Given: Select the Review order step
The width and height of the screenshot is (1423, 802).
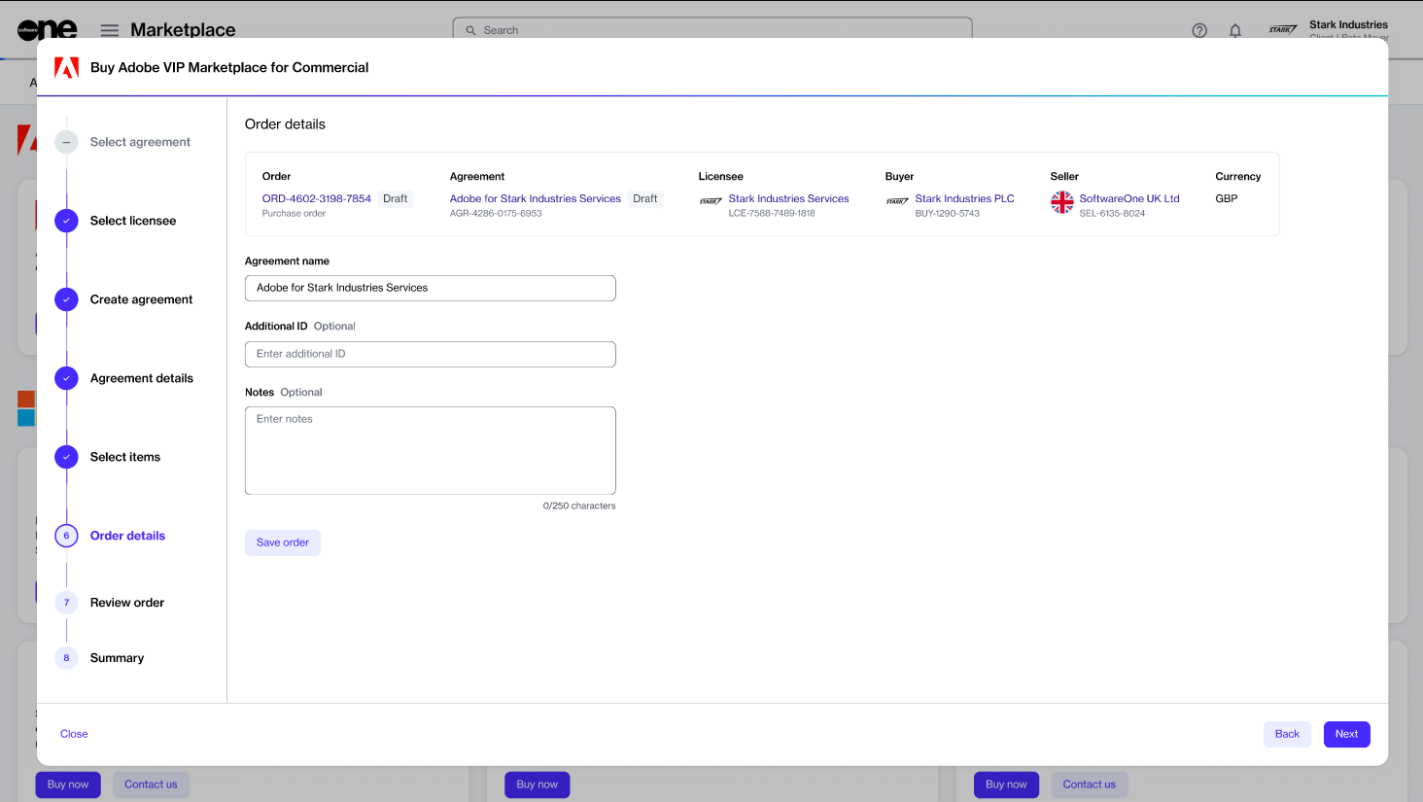Looking at the screenshot, I should tap(126, 603).
